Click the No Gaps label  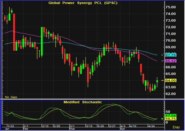tap(11, 97)
